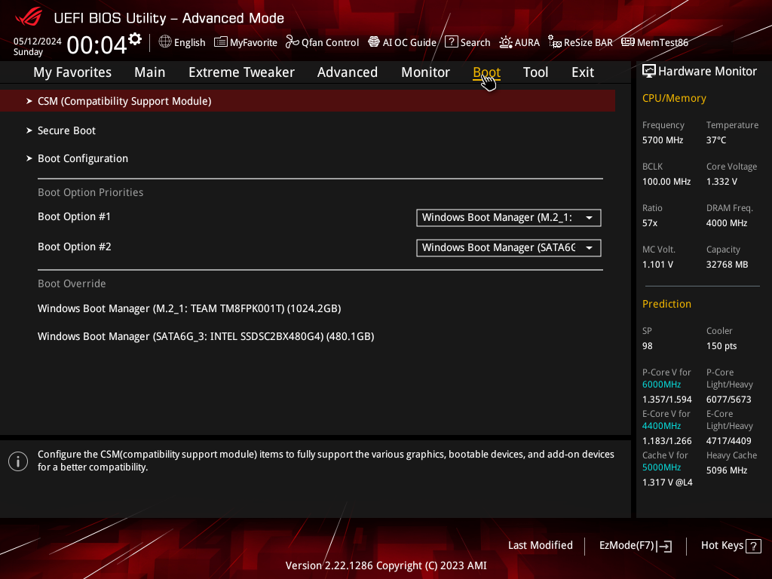Viewport: 772px width, 579px height.
Task: Go to the Exit tab
Action: click(583, 72)
